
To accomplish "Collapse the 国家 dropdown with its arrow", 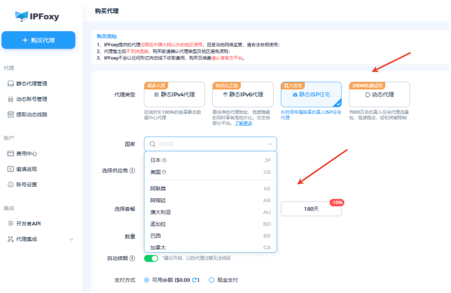I will 270,144.
